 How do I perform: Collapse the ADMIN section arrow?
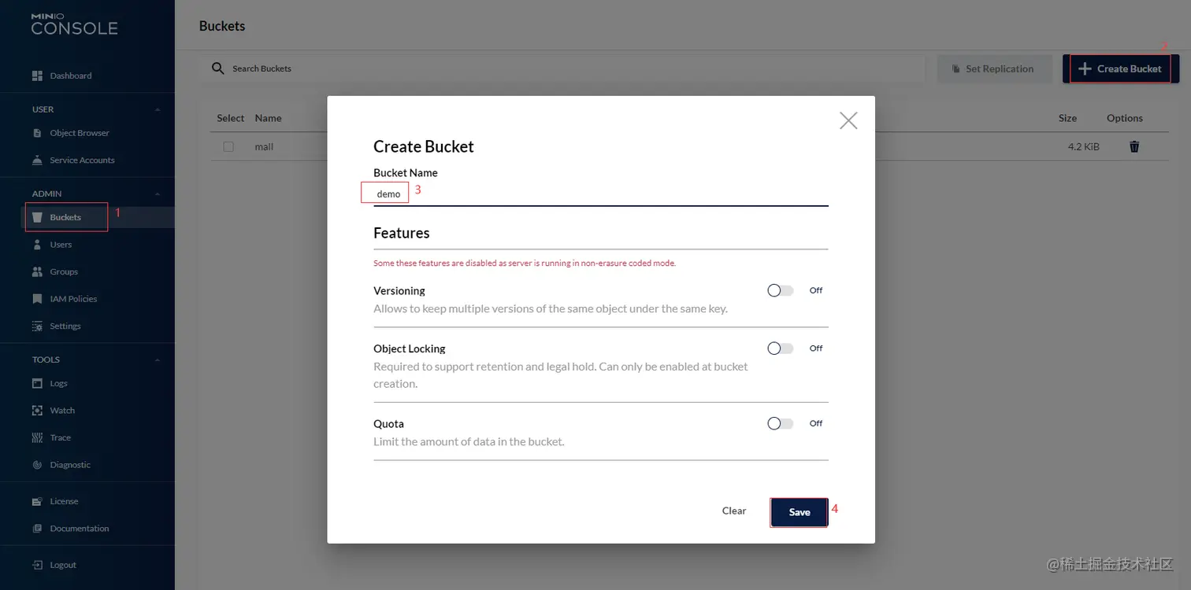tap(157, 194)
